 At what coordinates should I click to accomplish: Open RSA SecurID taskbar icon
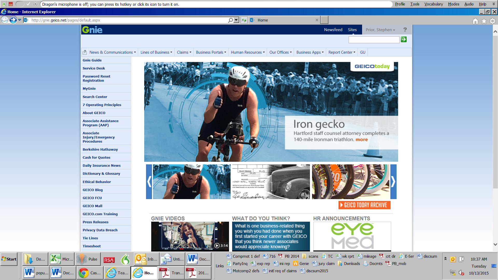tap(109, 260)
